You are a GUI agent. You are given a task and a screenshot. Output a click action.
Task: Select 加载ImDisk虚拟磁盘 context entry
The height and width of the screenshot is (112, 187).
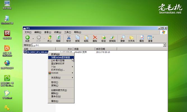(61, 57)
